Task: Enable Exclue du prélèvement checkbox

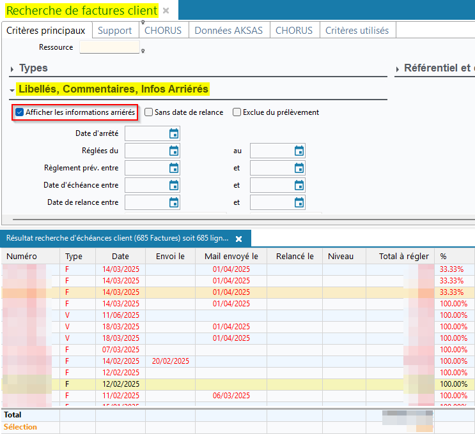Action: coord(237,112)
